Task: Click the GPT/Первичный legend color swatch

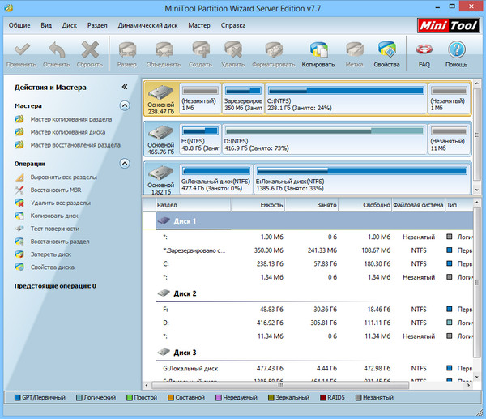Action: [x=19, y=398]
